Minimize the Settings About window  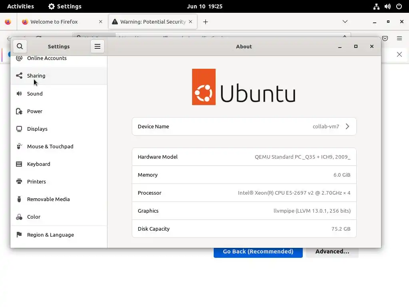pyautogui.click(x=340, y=46)
